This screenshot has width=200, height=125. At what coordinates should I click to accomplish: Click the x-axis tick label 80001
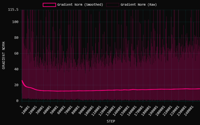75,110
